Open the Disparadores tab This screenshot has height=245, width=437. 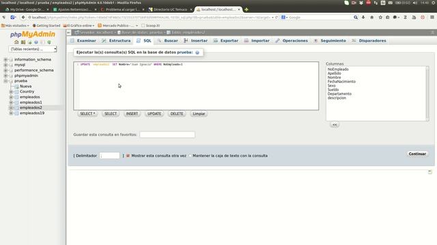(369, 41)
